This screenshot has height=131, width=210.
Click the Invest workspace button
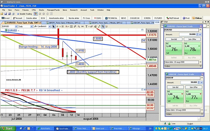6,18
